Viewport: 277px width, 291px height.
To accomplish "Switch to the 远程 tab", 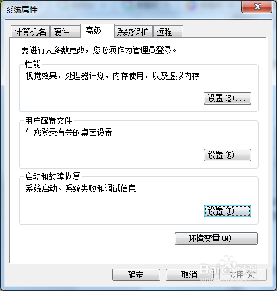I will click(168, 32).
